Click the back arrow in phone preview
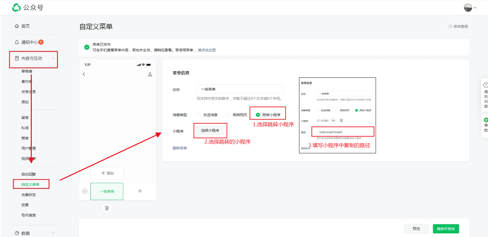This screenshot has height=237, width=488. [x=84, y=74]
